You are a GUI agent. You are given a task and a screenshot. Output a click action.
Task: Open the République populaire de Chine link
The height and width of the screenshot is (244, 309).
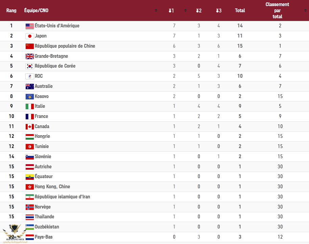click(x=65, y=46)
